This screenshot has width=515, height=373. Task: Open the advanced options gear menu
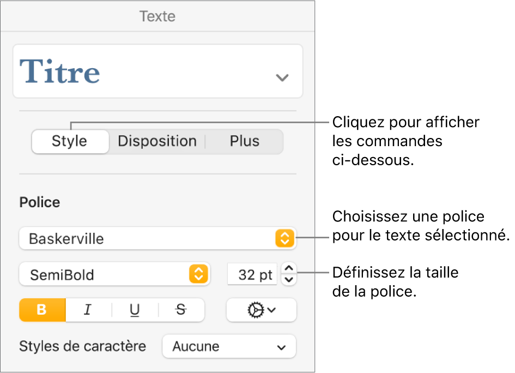click(x=262, y=310)
